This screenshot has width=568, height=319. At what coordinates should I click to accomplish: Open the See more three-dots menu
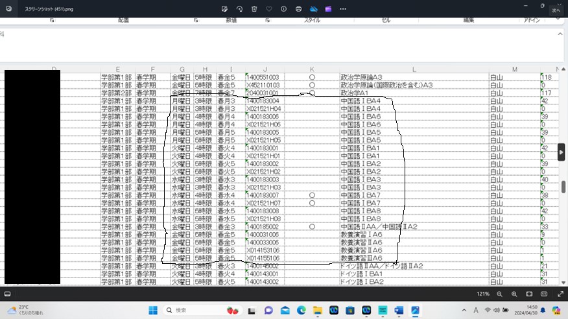point(343,9)
